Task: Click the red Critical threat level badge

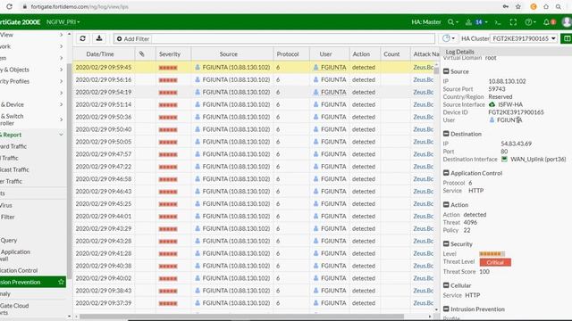Action: [495, 262]
